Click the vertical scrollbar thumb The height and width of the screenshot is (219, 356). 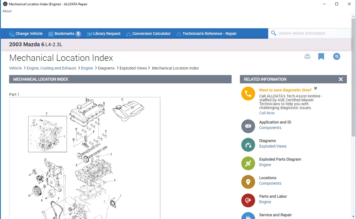pyautogui.click(x=354, y=78)
